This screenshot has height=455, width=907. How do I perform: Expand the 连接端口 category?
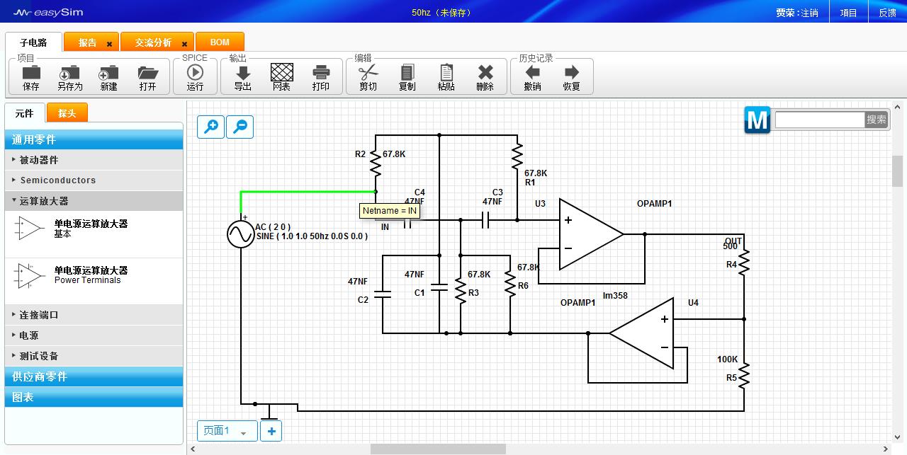click(94, 315)
